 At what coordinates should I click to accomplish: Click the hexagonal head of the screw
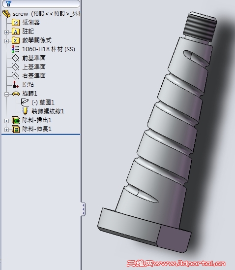[145, 230]
